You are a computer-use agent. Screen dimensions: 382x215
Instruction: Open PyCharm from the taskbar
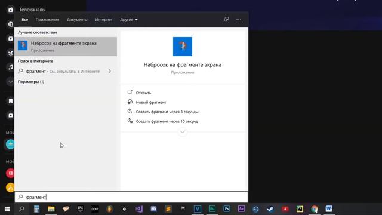300,209
